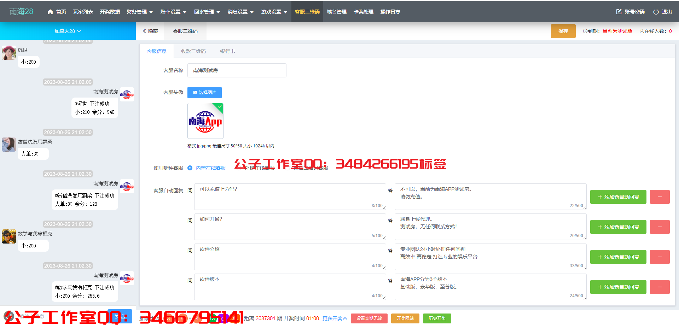Go to 首页 home in the navbar
This screenshot has width=679, height=328.
[x=57, y=12]
